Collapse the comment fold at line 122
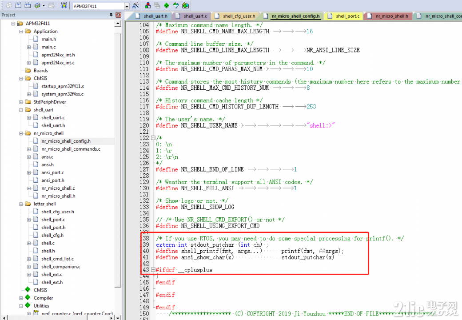 153,138
